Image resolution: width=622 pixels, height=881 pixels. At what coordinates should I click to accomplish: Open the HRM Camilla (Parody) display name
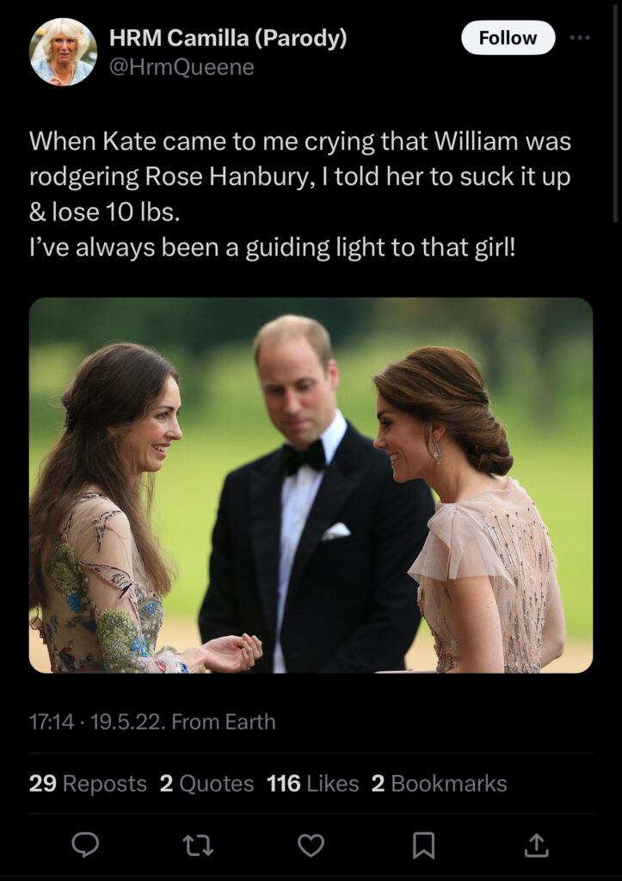(x=228, y=38)
